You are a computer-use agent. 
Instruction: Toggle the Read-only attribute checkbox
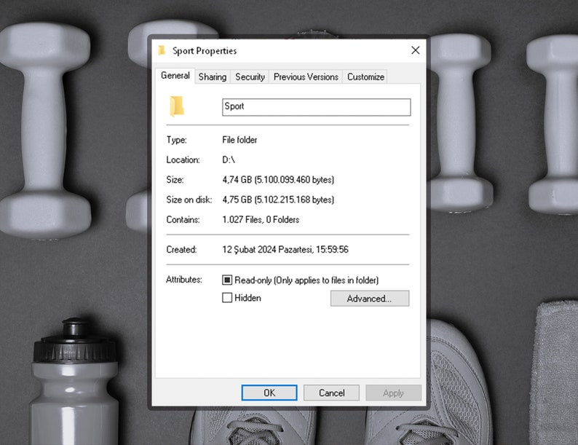(x=227, y=280)
